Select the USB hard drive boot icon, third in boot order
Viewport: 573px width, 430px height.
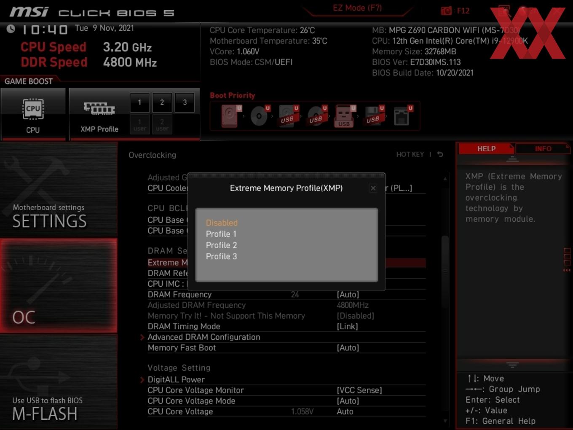click(x=288, y=116)
